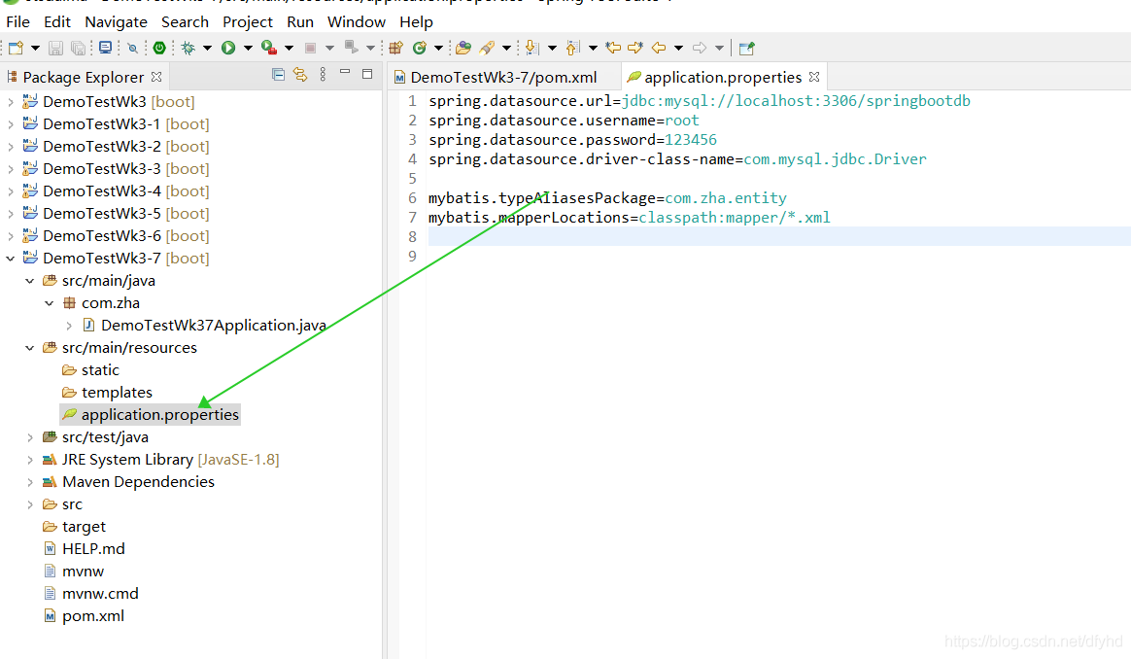Click the Debug bug icon
This screenshot has width=1131, height=659.
[x=188, y=49]
